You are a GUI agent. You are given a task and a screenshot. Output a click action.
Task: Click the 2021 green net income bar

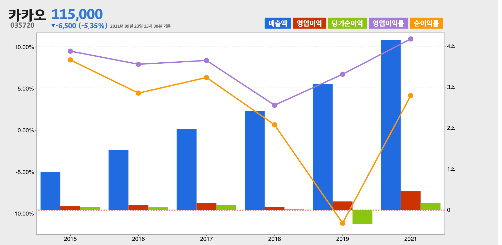point(431,206)
